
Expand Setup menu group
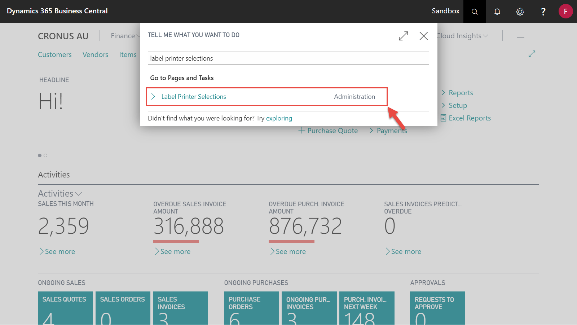tap(454, 105)
